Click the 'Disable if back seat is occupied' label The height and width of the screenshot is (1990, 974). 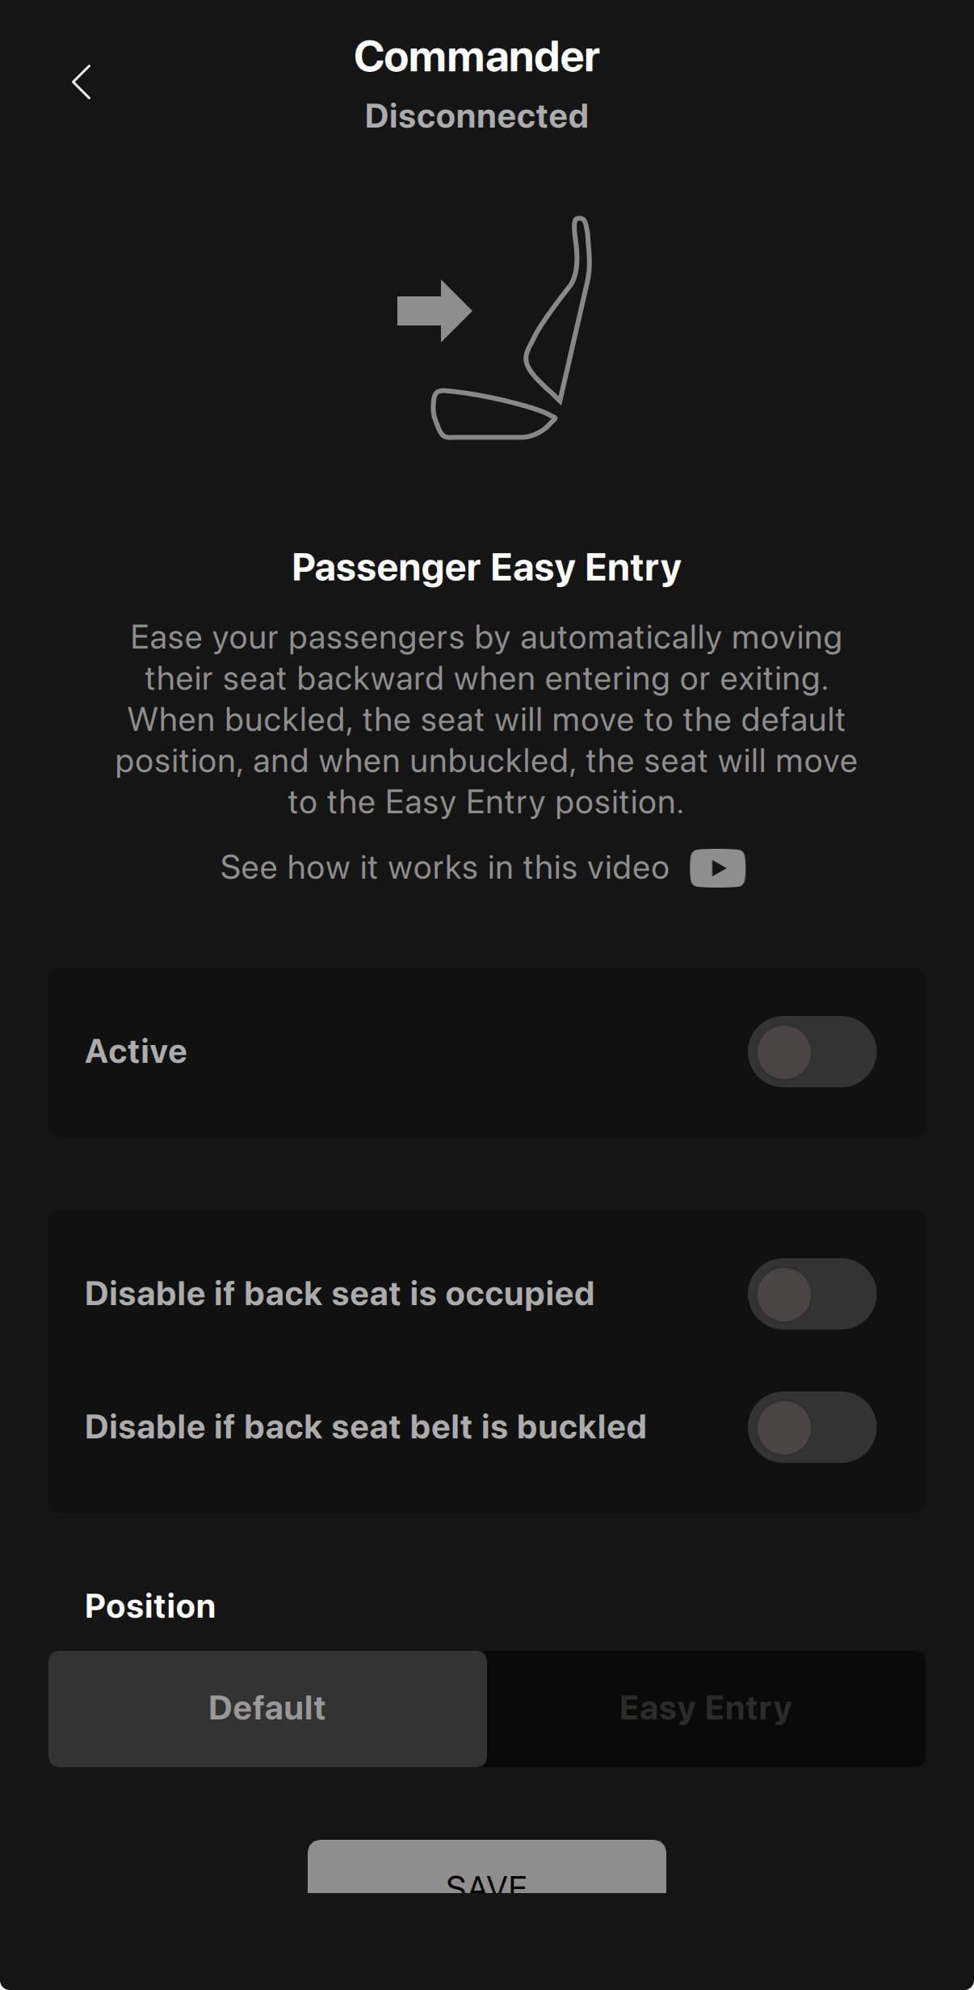[339, 1294]
